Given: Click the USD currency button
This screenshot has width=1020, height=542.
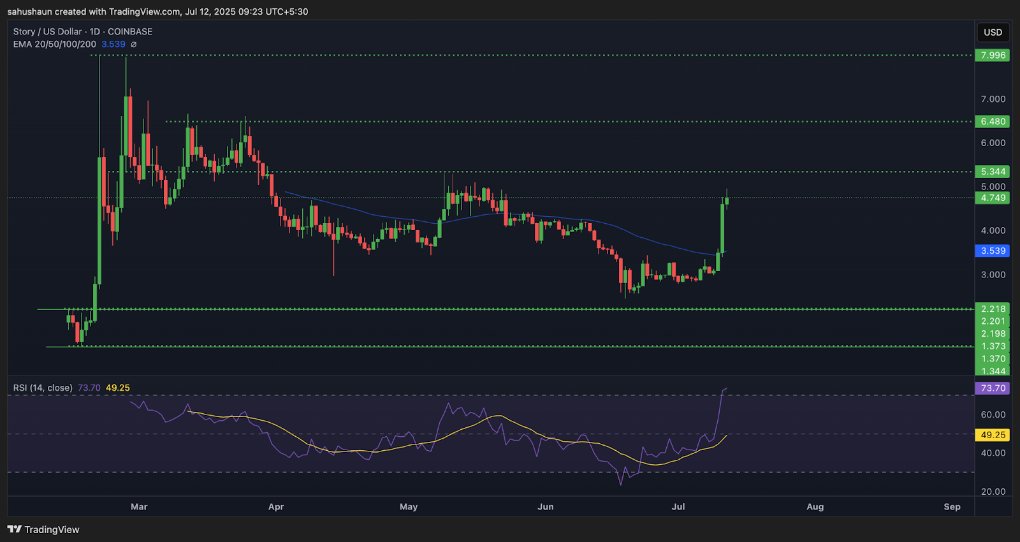Looking at the screenshot, I should (x=993, y=32).
